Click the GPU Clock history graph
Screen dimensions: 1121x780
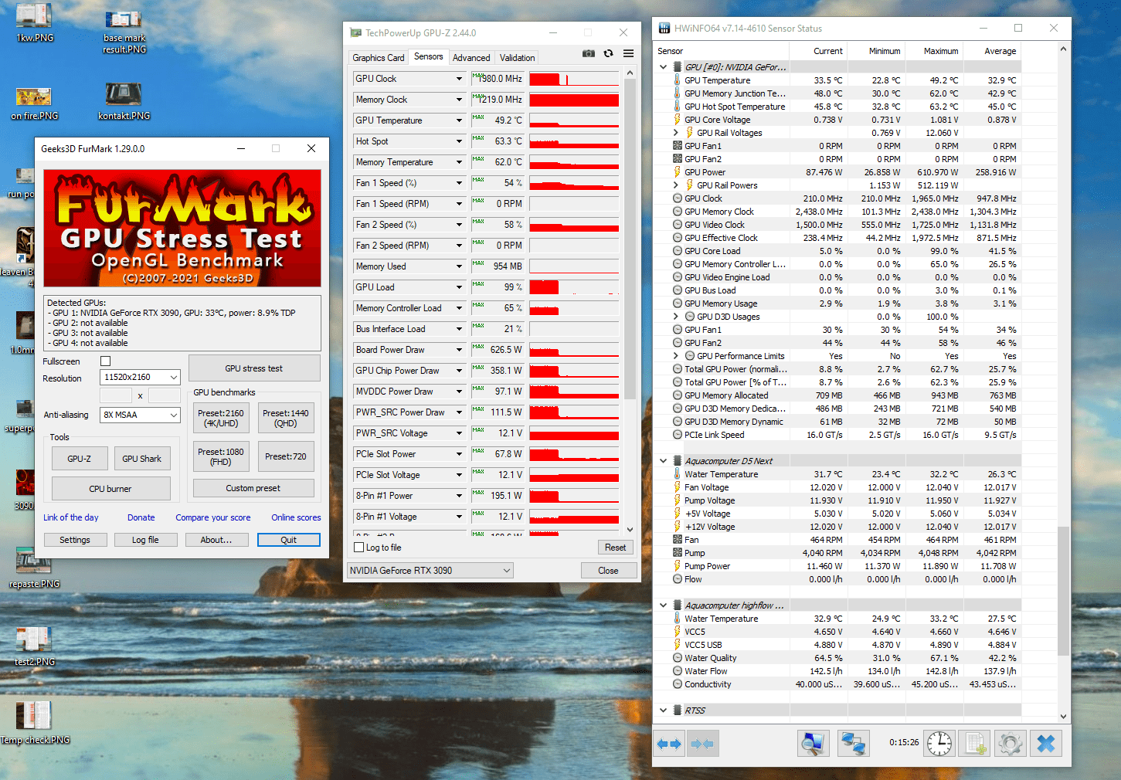point(574,79)
